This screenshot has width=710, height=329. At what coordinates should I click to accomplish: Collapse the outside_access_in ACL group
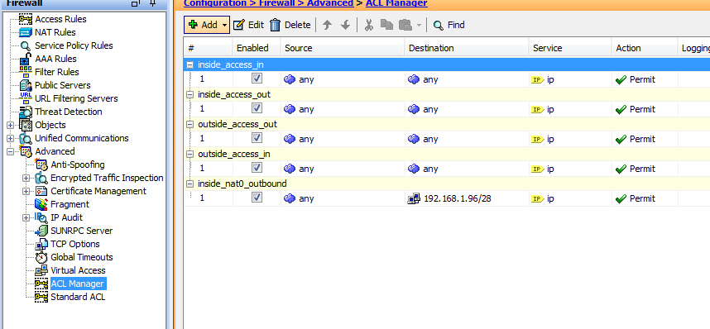(190, 155)
